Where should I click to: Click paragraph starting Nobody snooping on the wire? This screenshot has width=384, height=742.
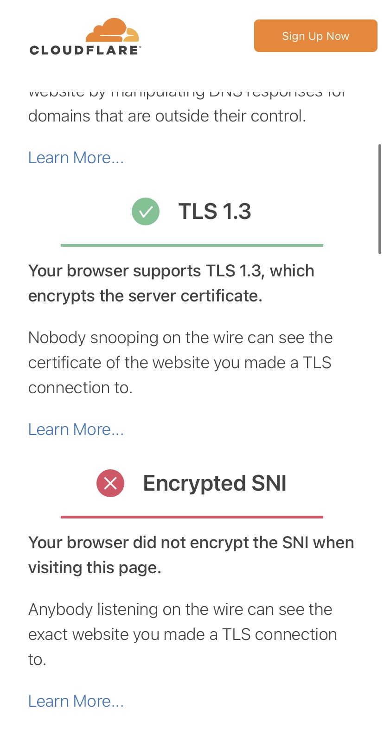click(x=180, y=363)
